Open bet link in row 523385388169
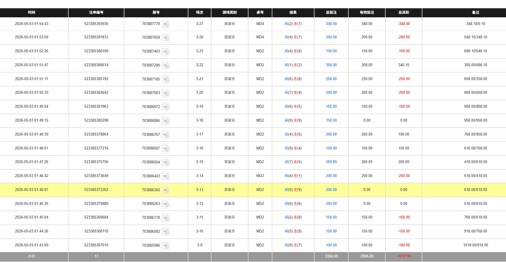Screen dimensions: 506x262 [331, 51]
